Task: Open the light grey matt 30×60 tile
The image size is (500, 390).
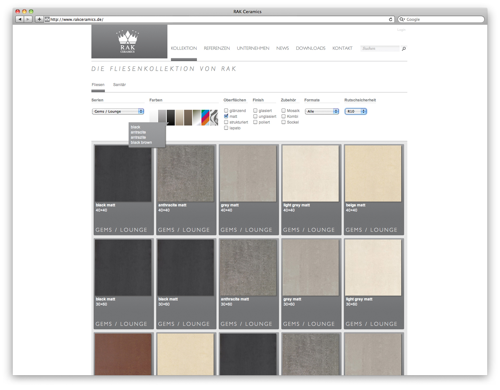Action: [373, 267]
